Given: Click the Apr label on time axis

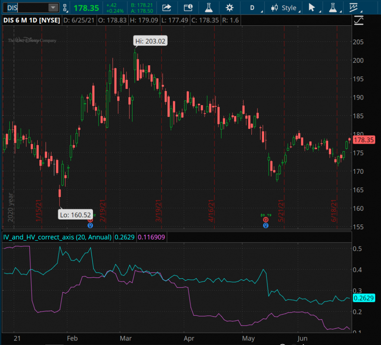Looking at the screenshot, I should pyautogui.click(x=189, y=338).
